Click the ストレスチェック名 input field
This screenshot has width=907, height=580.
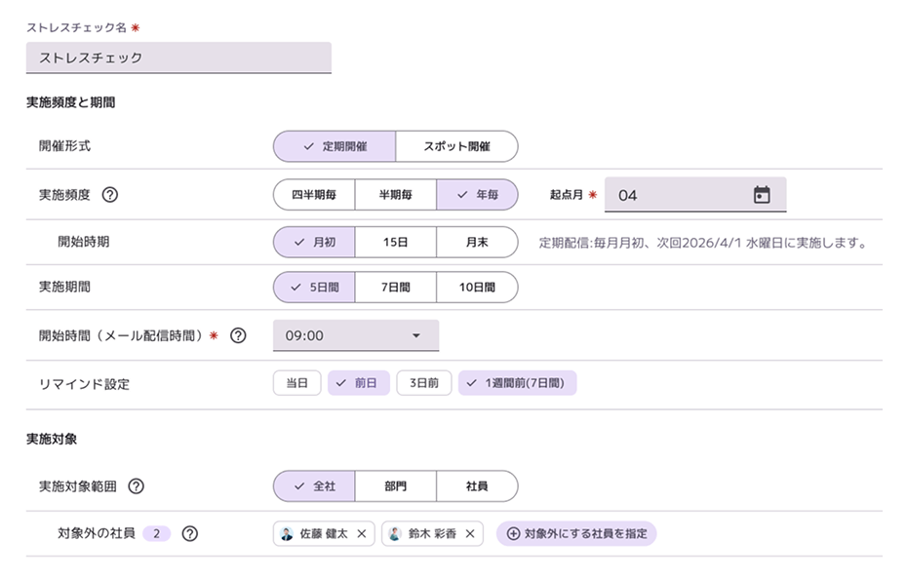pyautogui.click(x=178, y=58)
